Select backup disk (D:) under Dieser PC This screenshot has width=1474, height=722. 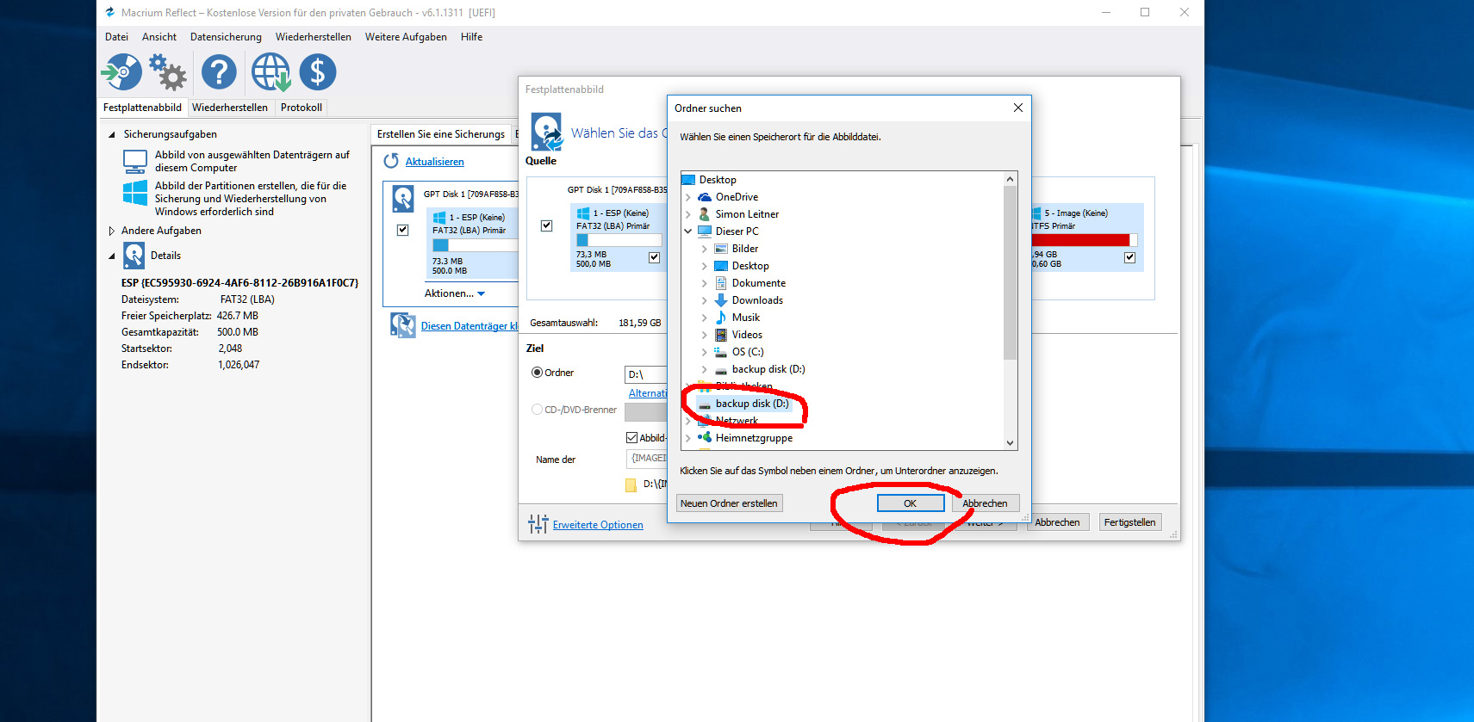pos(768,369)
